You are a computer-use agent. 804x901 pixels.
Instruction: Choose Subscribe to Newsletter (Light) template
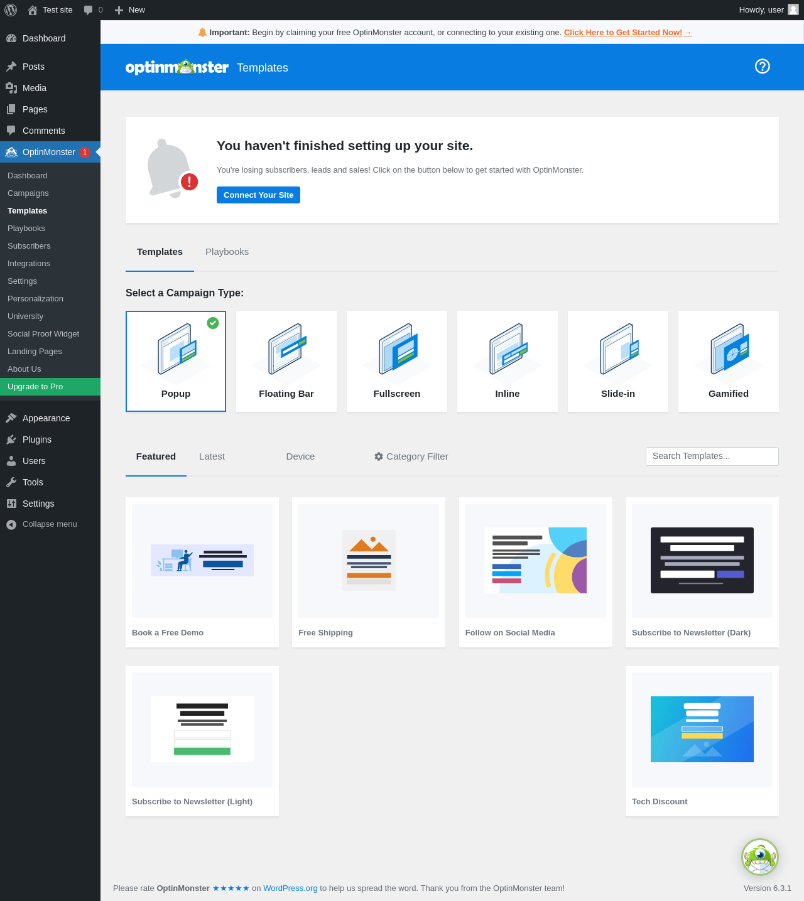(202, 741)
